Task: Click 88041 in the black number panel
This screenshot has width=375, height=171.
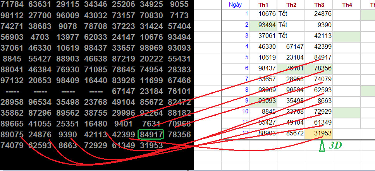Action: pyautogui.click(x=12, y=70)
